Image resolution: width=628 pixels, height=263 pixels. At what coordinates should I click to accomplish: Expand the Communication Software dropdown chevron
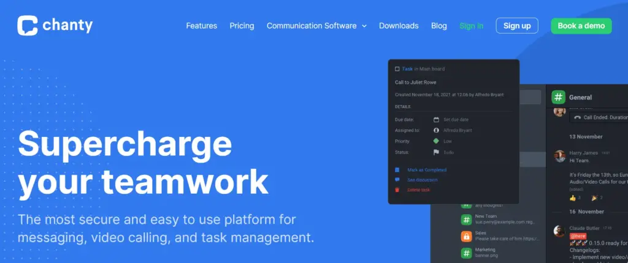[x=364, y=26]
